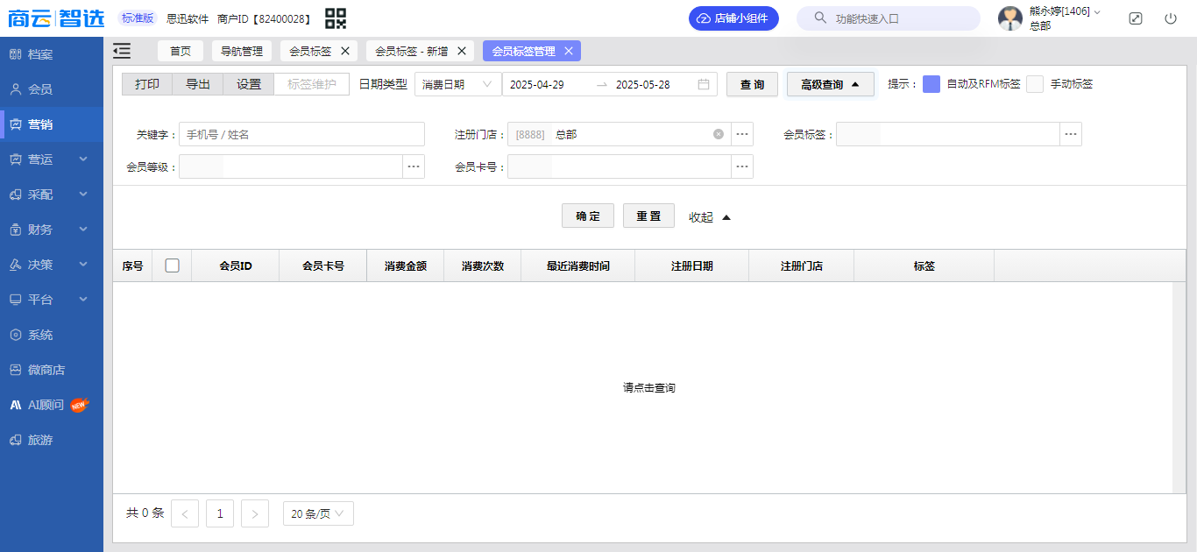Click the 导出 export button
This screenshot has height=552, width=1197.
(x=198, y=84)
